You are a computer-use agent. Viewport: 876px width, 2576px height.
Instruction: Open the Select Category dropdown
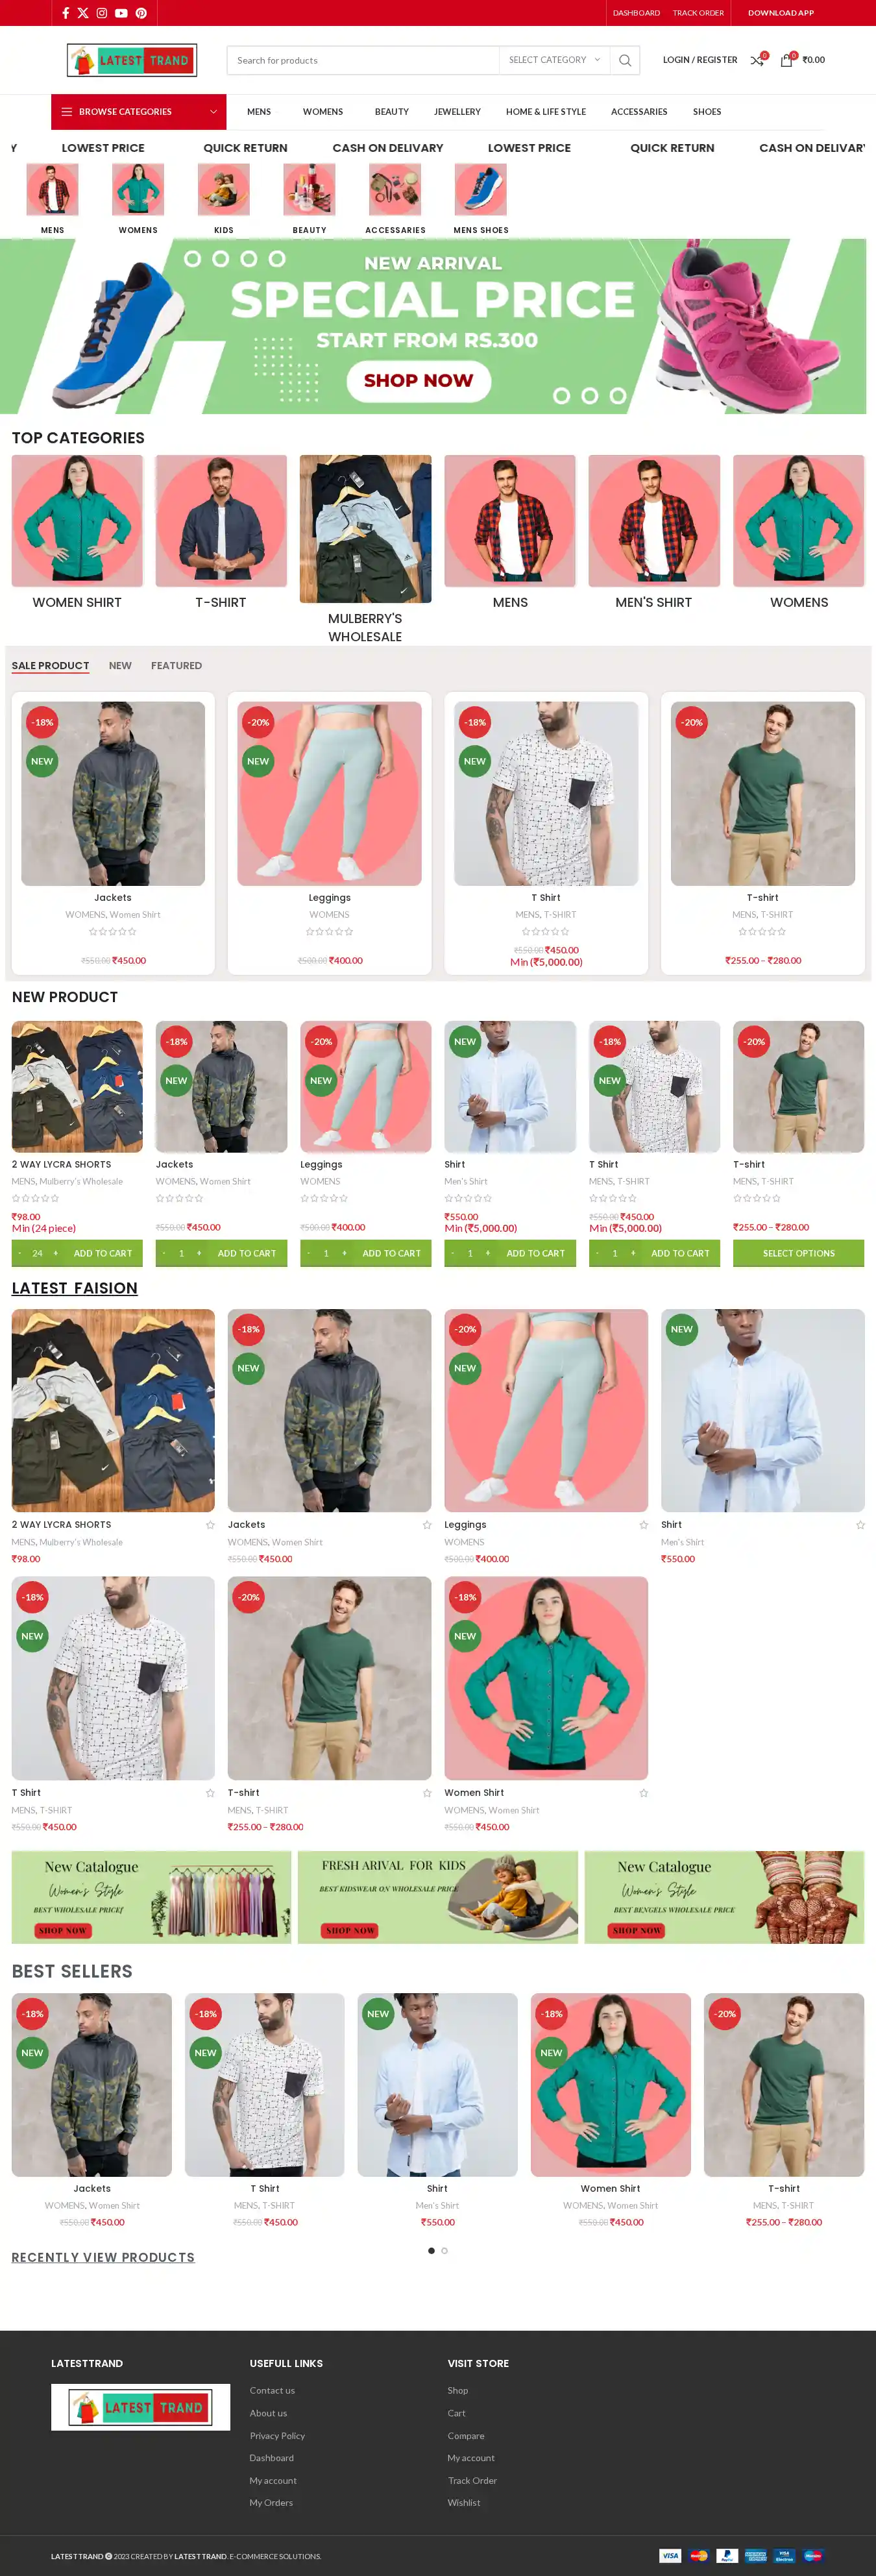pos(555,60)
